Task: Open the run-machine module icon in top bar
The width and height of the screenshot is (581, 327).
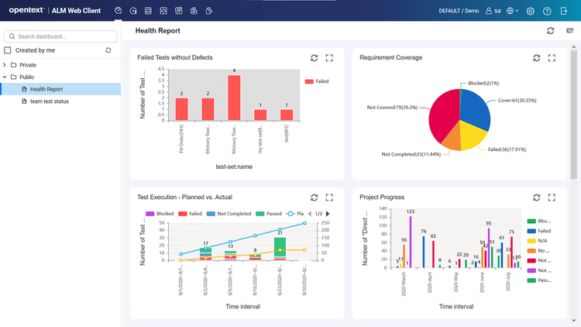Action: tap(194, 11)
